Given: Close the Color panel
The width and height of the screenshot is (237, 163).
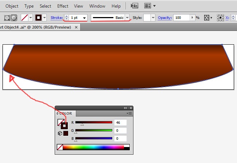Looking at the screenshot, I should tap(130, 108).
